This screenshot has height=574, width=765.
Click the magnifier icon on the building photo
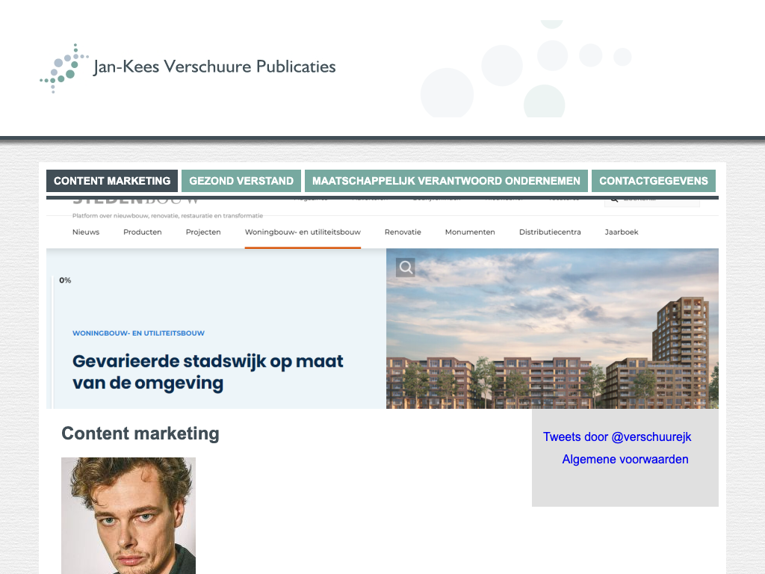[405, 268]
